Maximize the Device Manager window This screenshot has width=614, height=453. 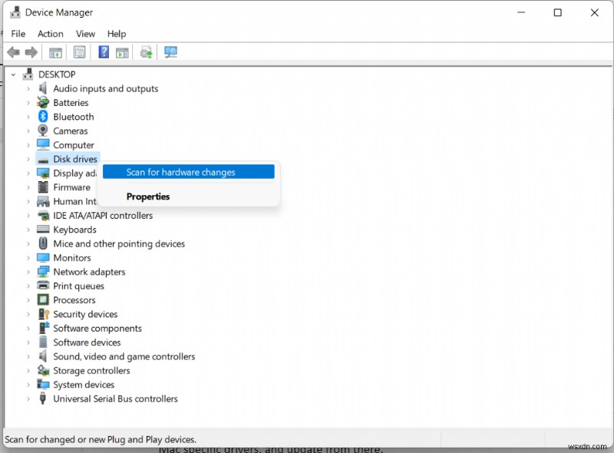pos(558,12)
